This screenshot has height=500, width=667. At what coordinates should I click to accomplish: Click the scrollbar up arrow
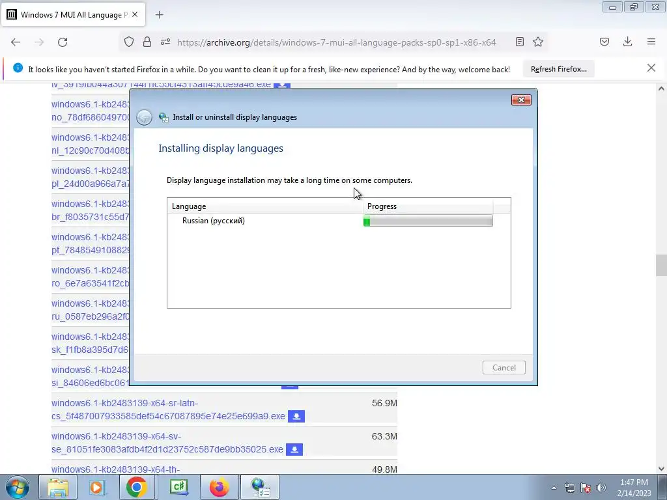click(661, 89)
